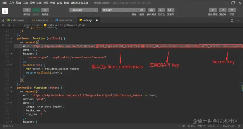Screen dimensions: 243x129
Task: Click the 测试号 test account icon
Action: click(223, 10)
